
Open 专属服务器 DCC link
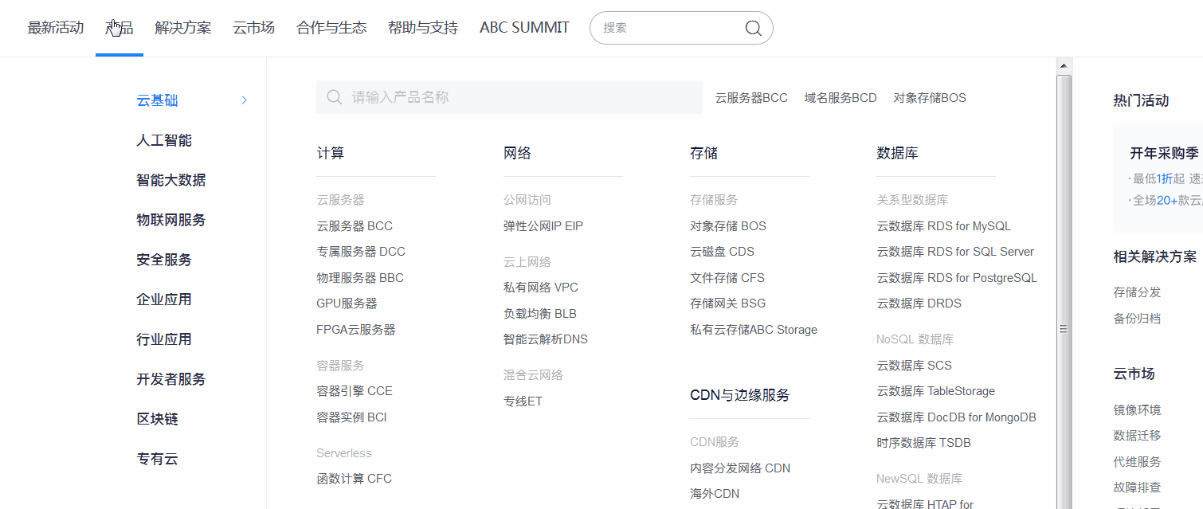point(361,252)
